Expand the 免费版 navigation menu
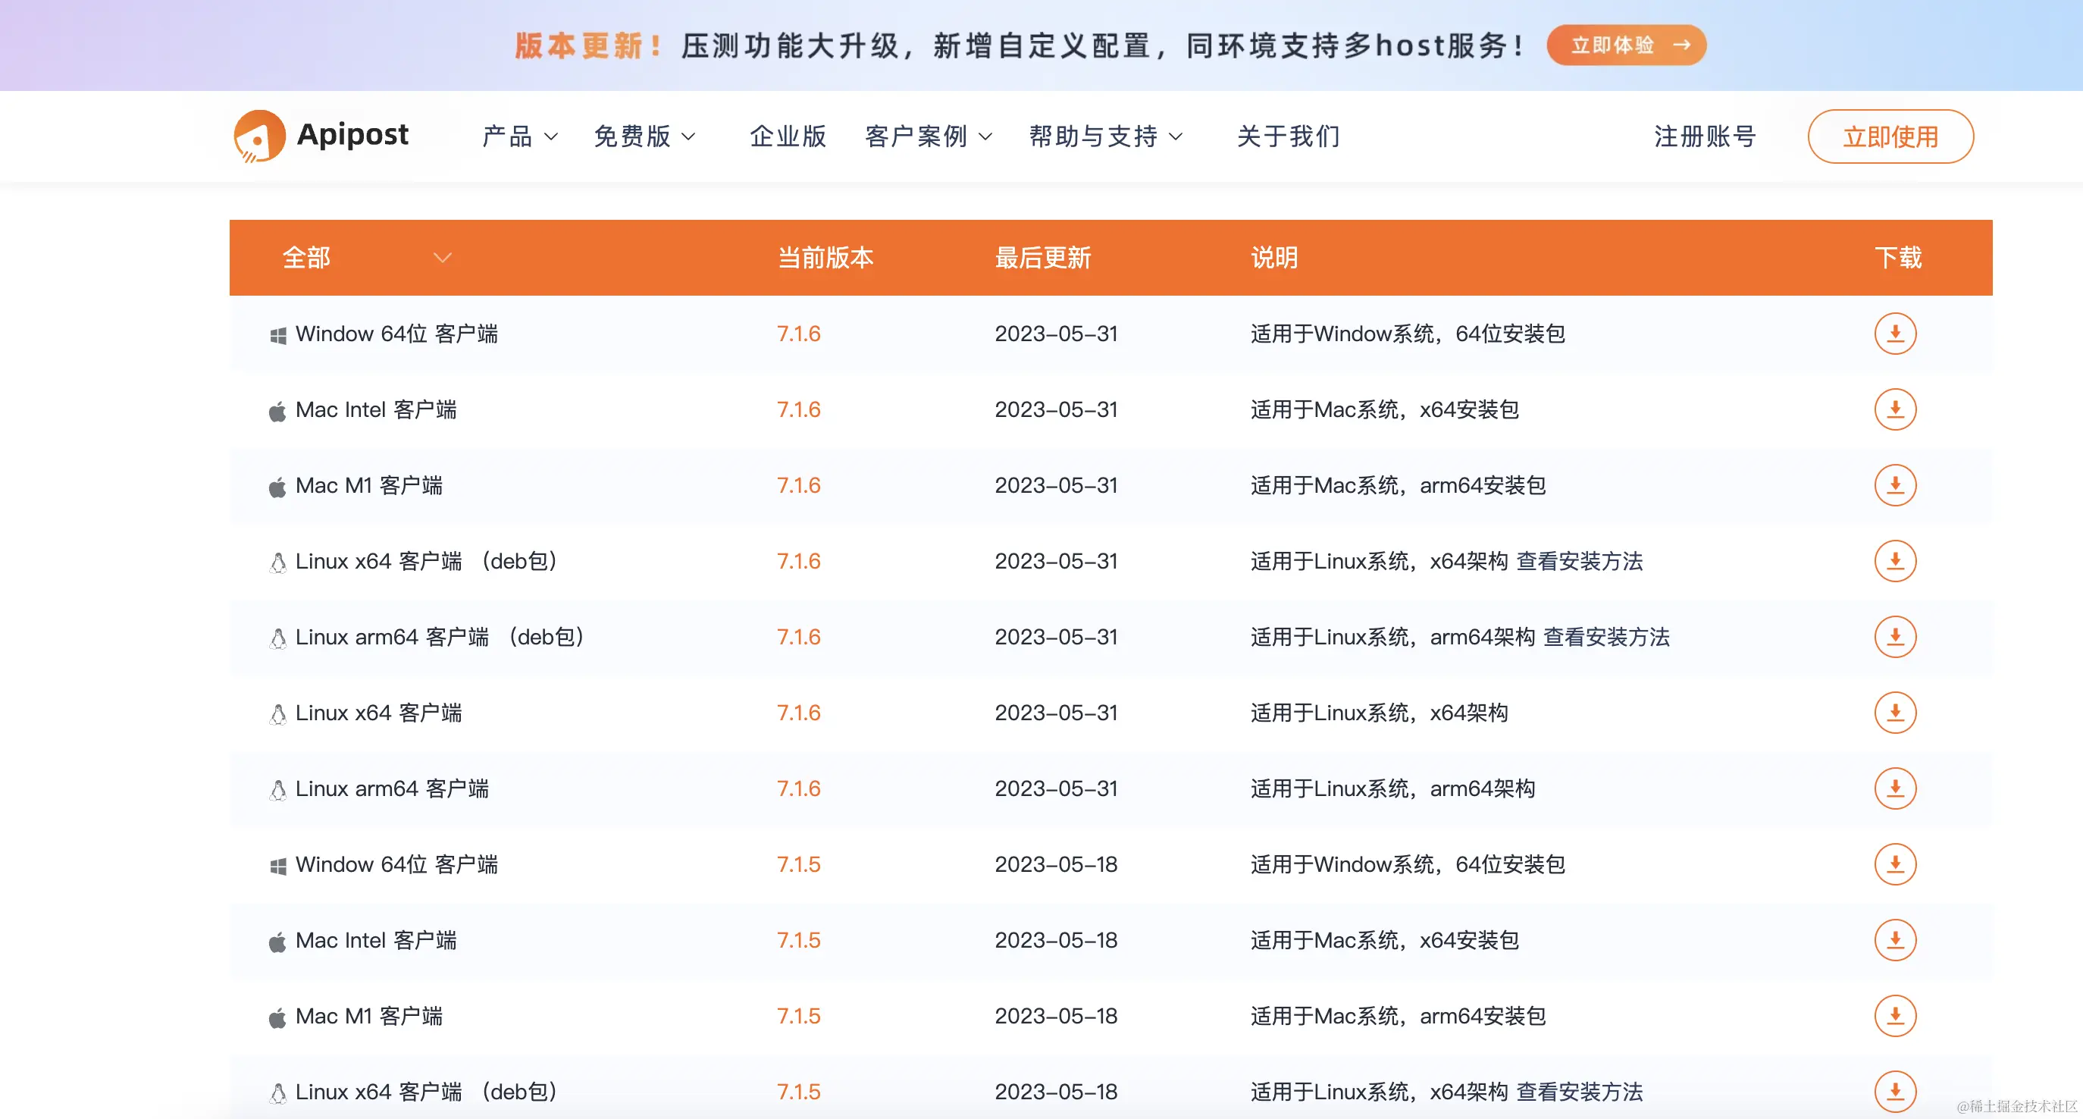 [x=644, y=136]
